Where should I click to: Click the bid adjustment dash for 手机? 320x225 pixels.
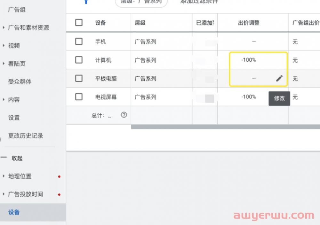(x=254, y=41)
